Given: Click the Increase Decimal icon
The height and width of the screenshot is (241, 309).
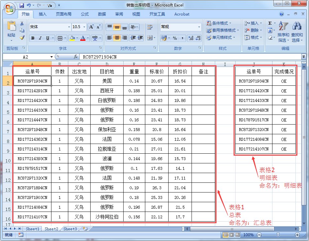Looking at the screenshot, I should tap(191, 38).
